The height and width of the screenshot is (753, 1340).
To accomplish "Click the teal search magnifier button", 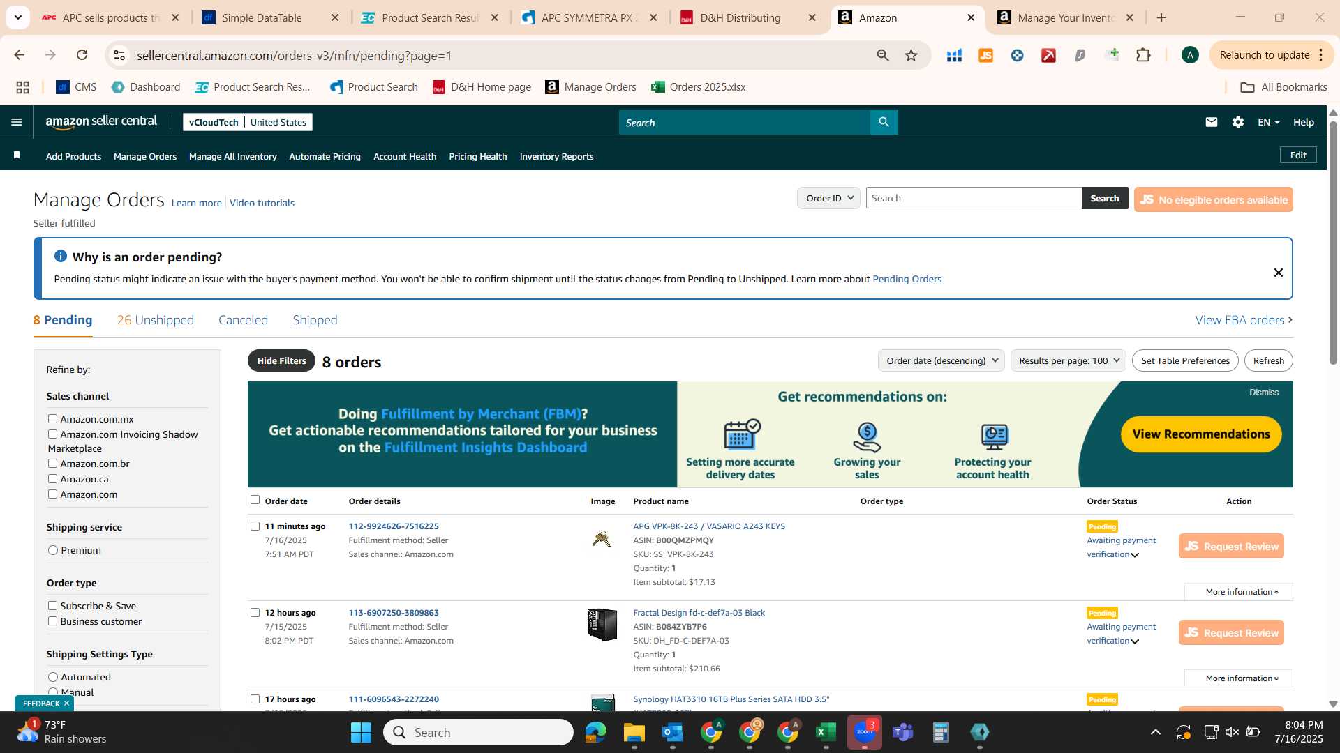I will 884,122.
